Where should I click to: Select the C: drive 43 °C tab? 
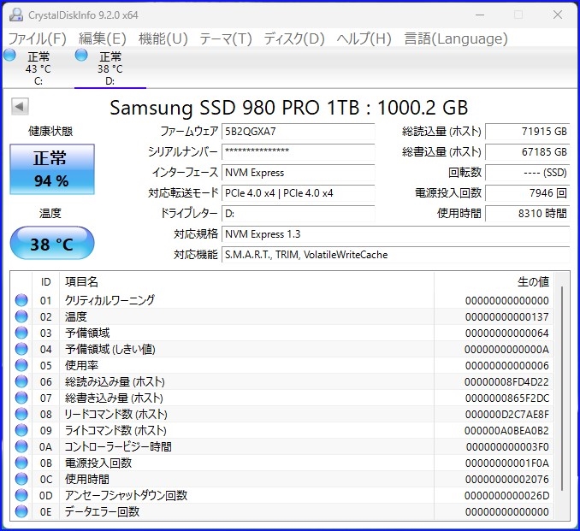tap(38, 68)
